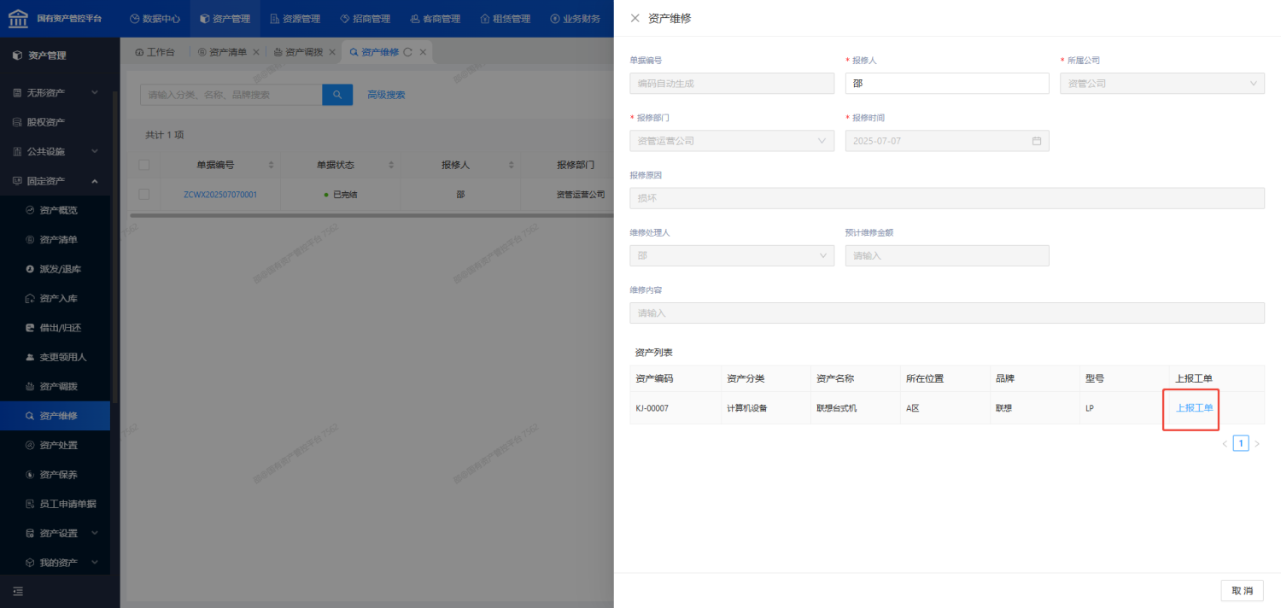Click the 报修原因 field showing 损坏
The image size is (1281, 608).
click(x=947, y=198)
